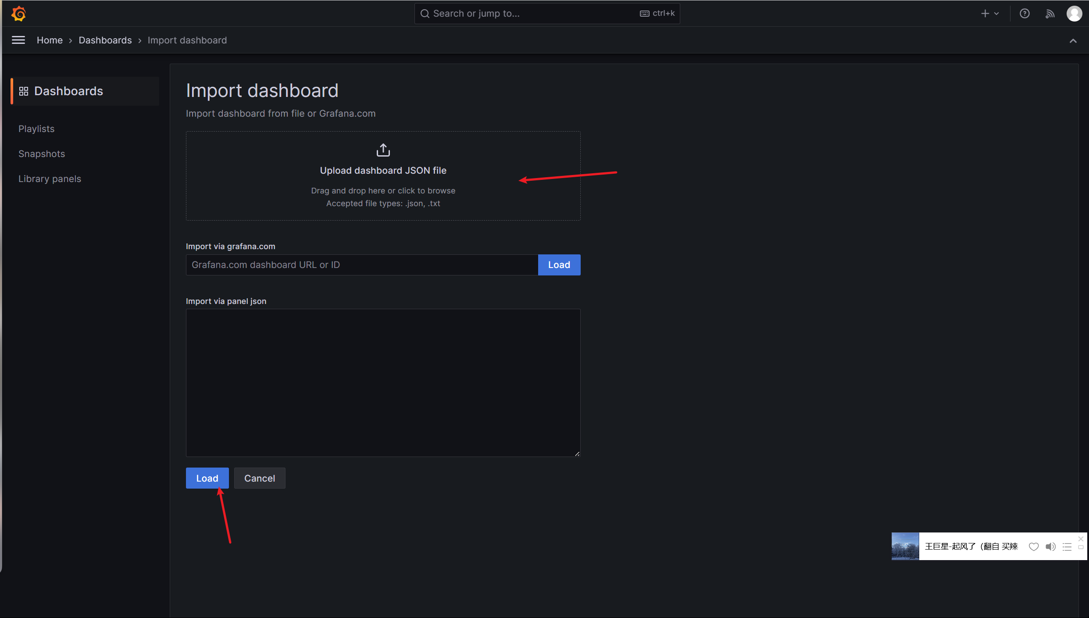This screenshot has width=1089, height=618.
Task: Click the upload dashboard JSON icon
Action: (383, 150)
